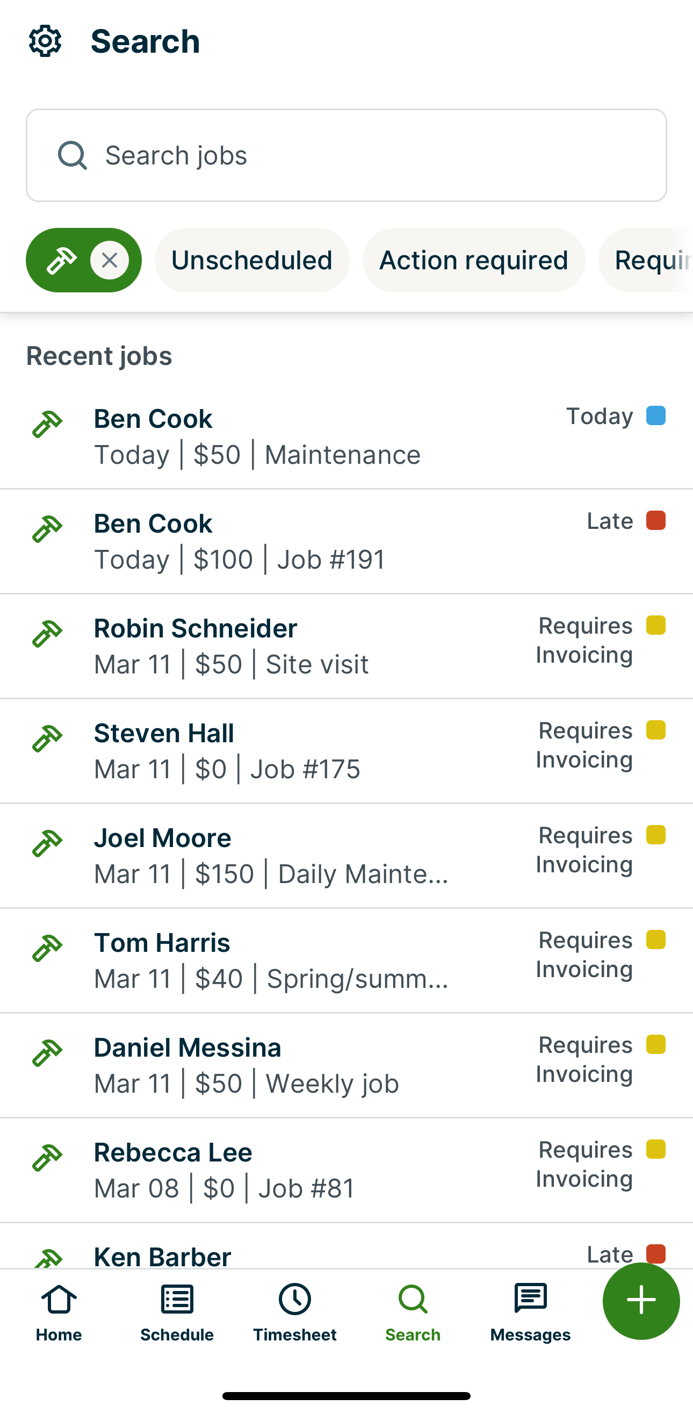Enable the Action required filter chip
693x1413 pixels.
pos(473,260)
